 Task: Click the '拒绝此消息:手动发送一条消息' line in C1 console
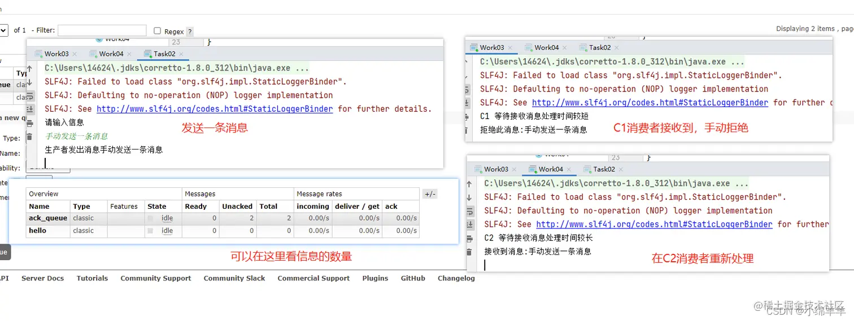click(x=534, y=130)
